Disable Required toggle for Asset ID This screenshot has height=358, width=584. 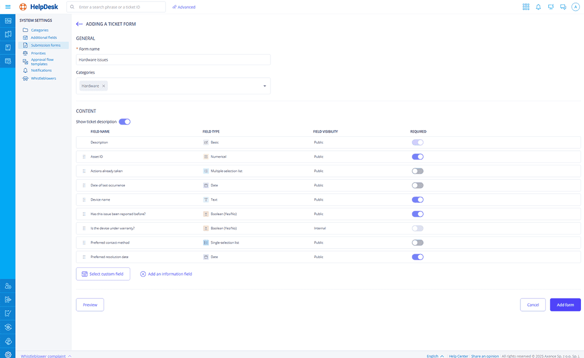pos(417,157)
